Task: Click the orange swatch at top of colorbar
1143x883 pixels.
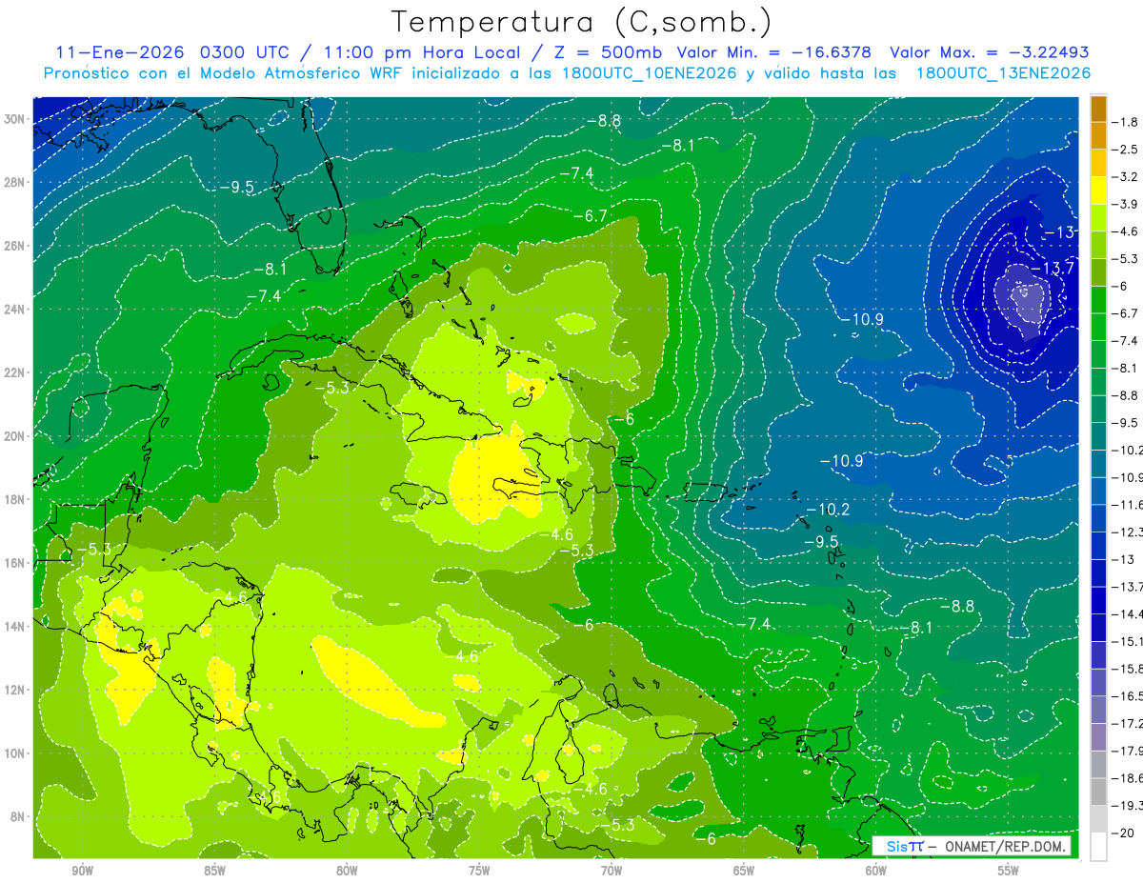Action: 1098,109
